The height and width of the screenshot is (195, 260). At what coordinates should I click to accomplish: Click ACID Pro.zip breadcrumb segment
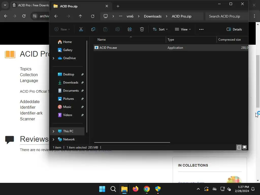tap(182, 16)
